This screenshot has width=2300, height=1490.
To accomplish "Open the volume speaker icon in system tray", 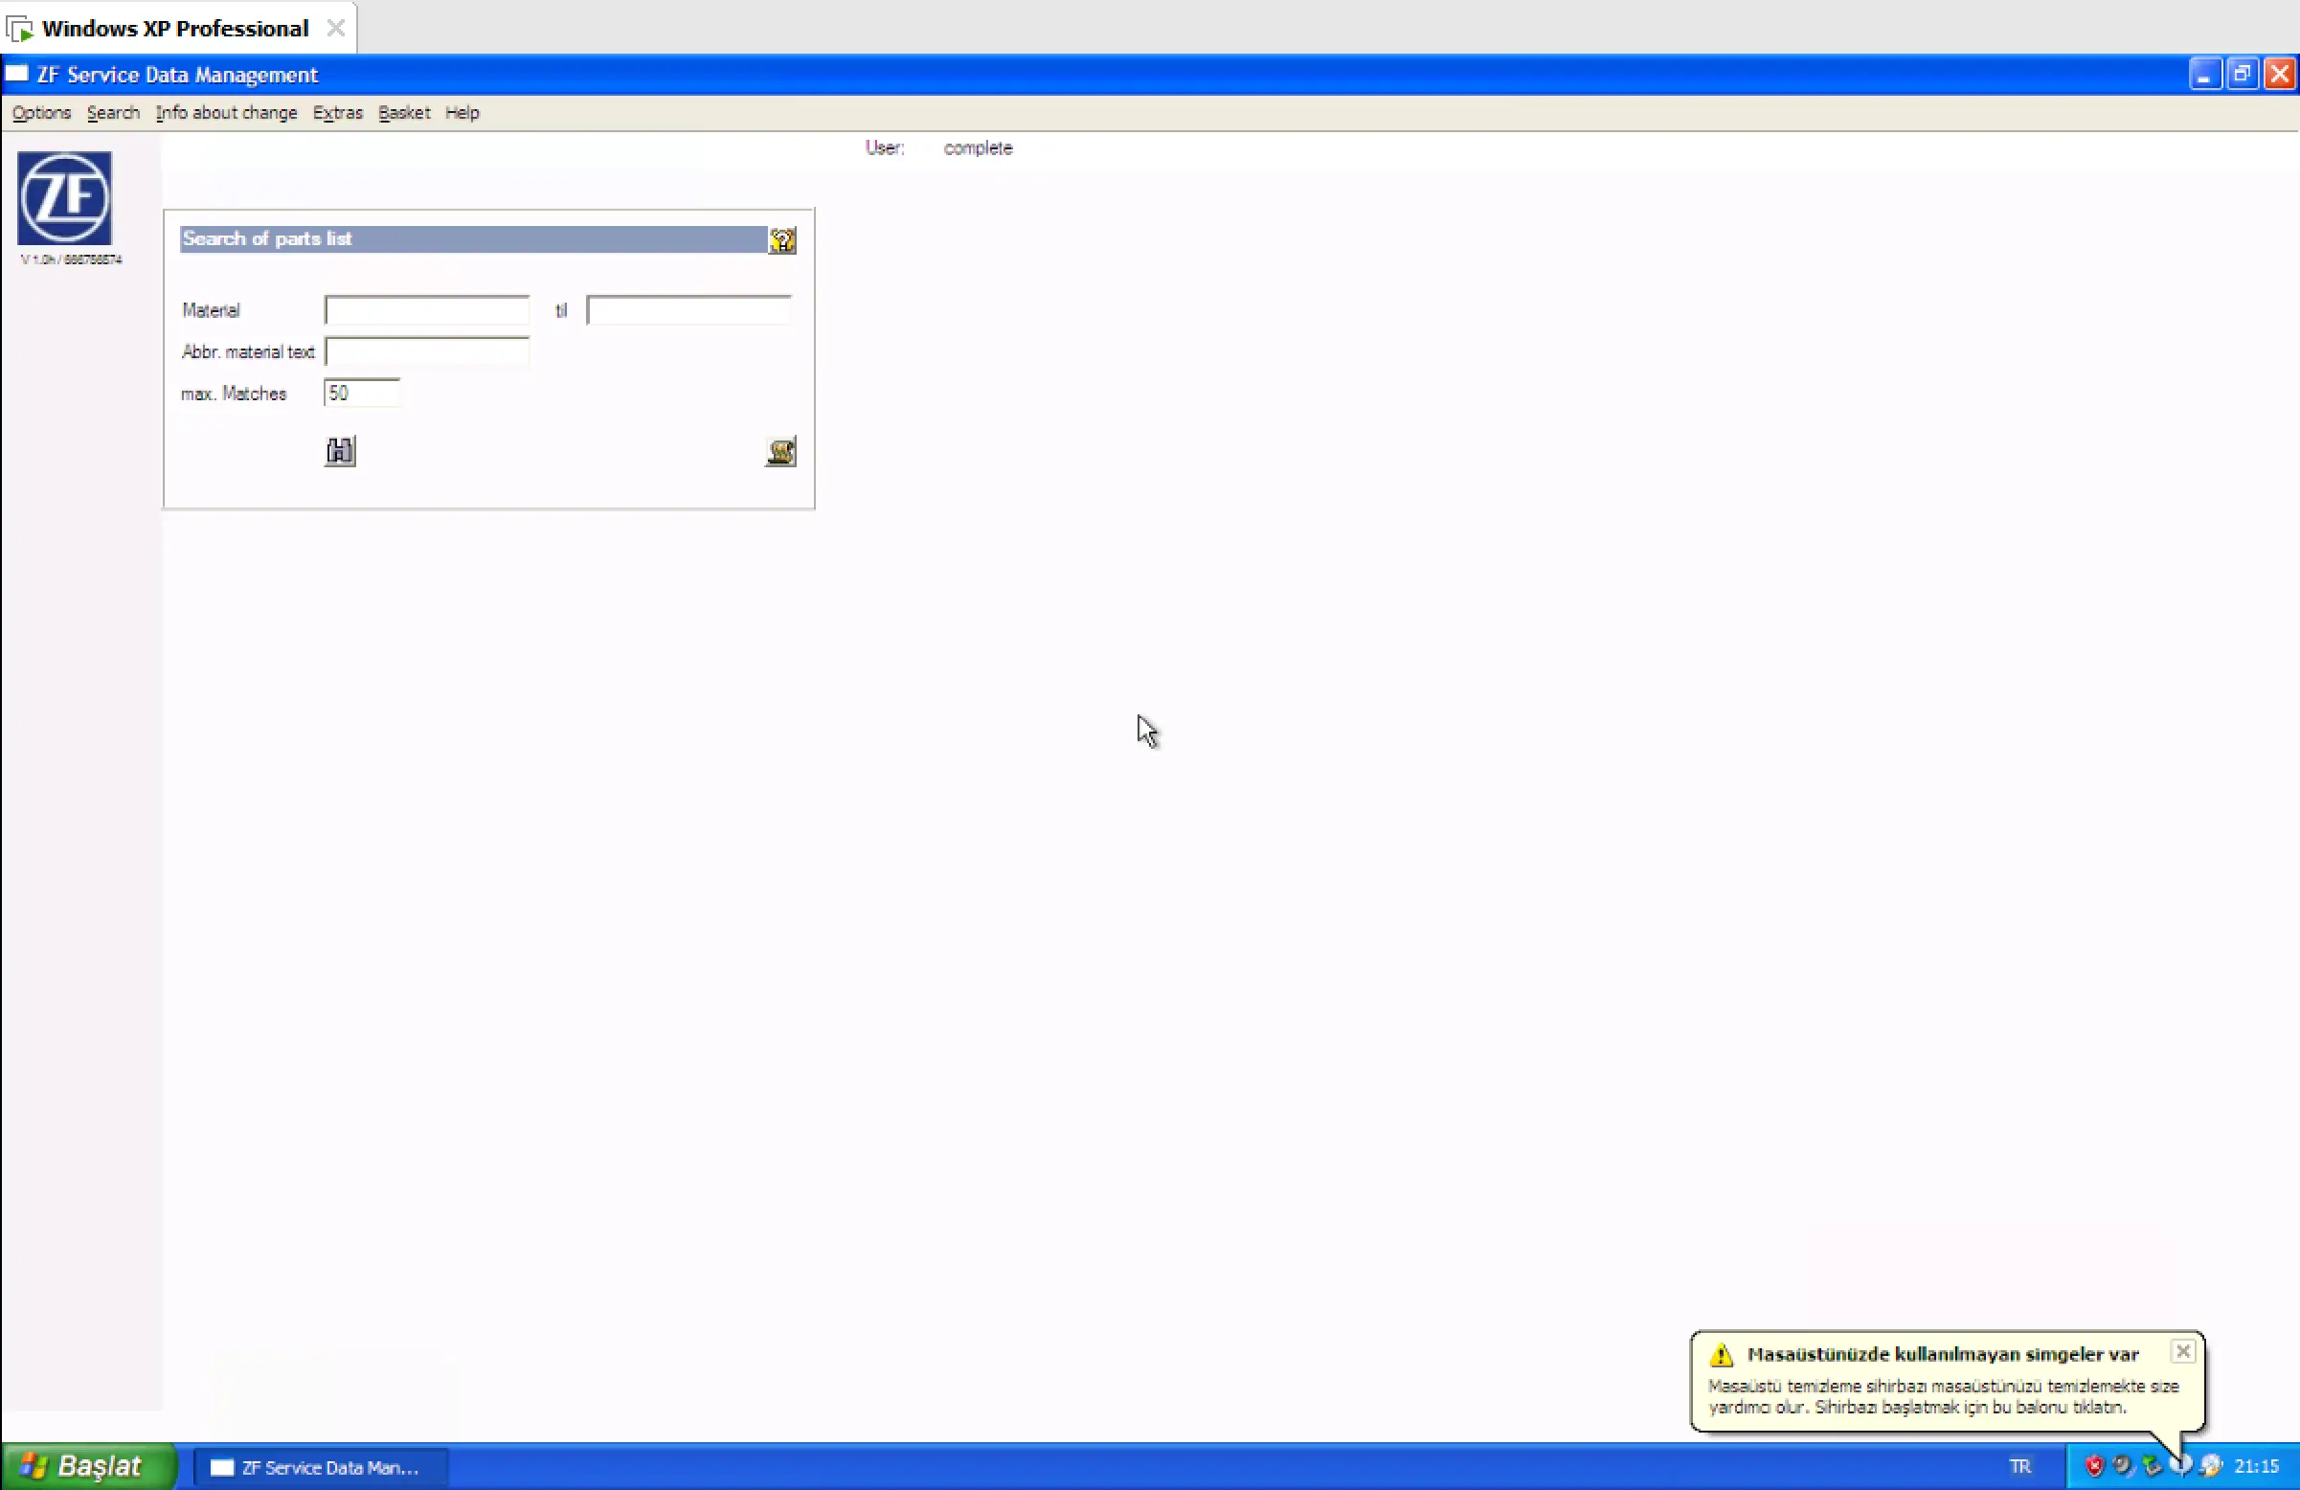I will [x=2122, y=1466].
